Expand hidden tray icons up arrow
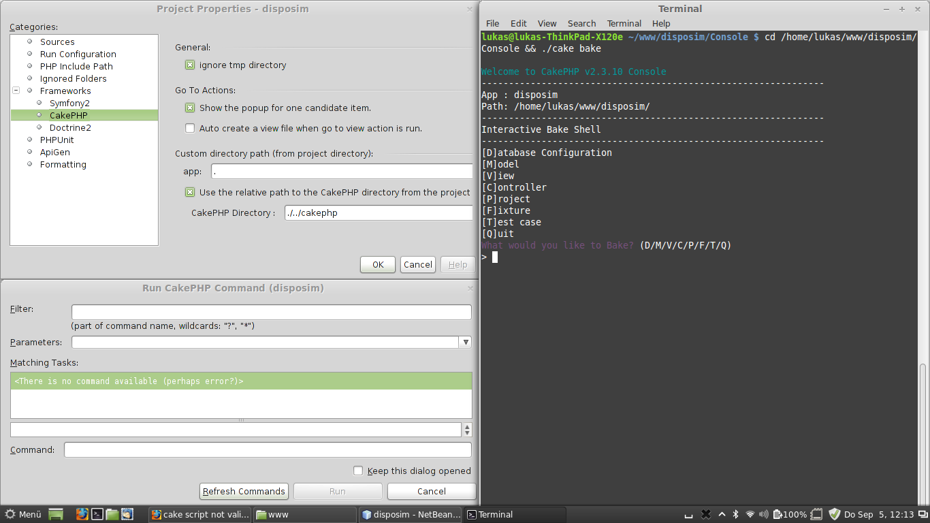This screenshot has width=930, height=523. (x=721, y=514)
